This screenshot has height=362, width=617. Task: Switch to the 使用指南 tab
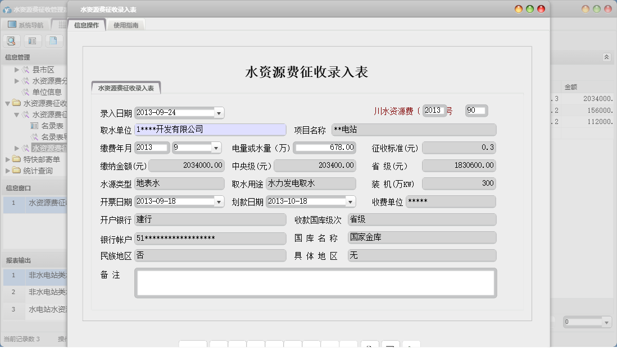pos(125,25)
